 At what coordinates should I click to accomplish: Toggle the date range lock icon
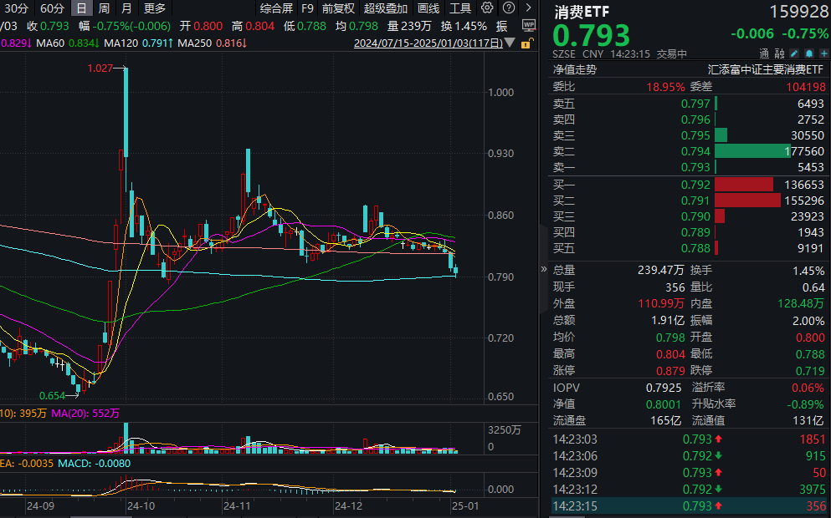click(x=528, y=42)
